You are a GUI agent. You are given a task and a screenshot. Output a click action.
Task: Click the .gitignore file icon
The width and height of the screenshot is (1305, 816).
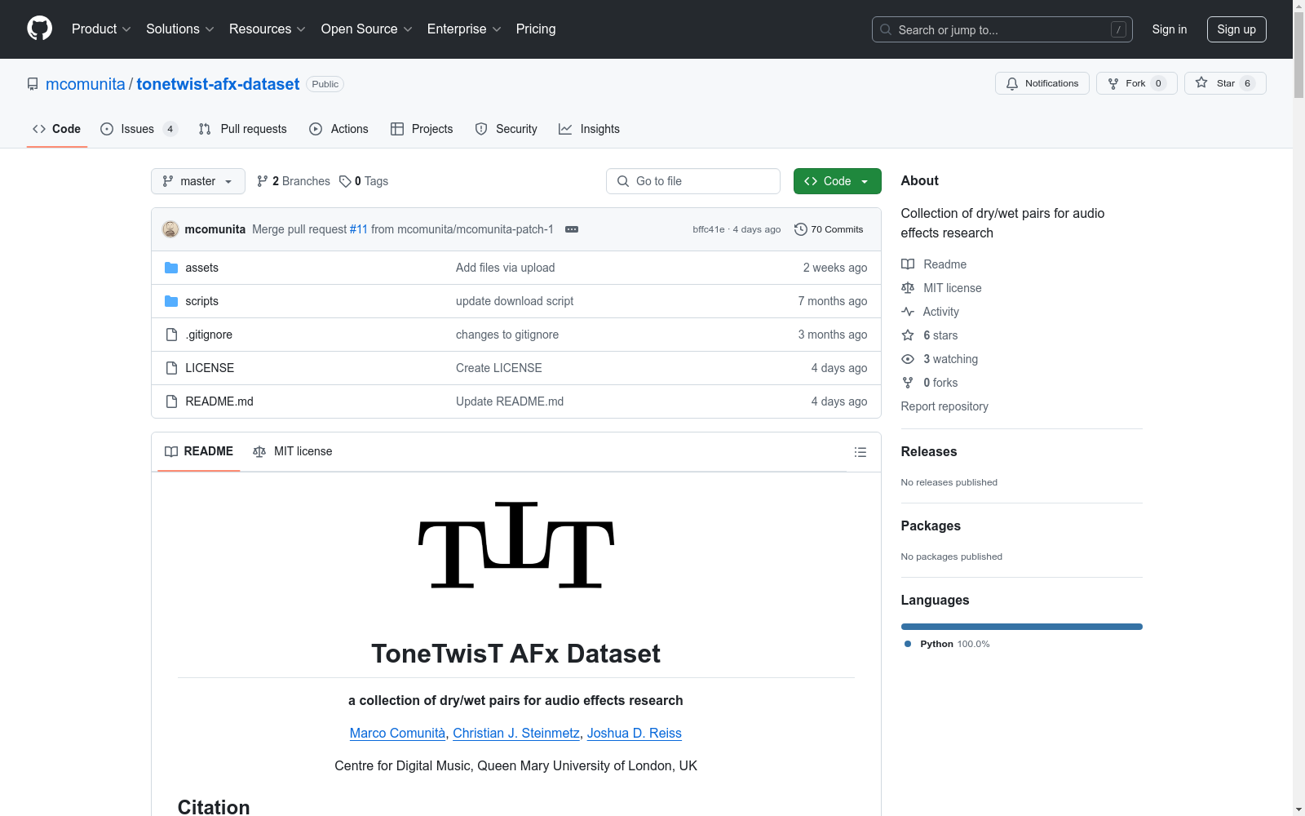click(171, 335)
